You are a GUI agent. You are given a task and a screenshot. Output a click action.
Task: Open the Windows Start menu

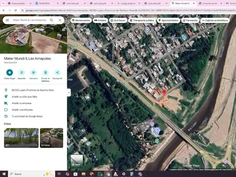click(4, 174)
